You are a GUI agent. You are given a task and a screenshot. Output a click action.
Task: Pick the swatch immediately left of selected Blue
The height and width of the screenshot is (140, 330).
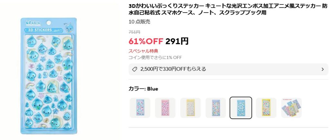216,108
